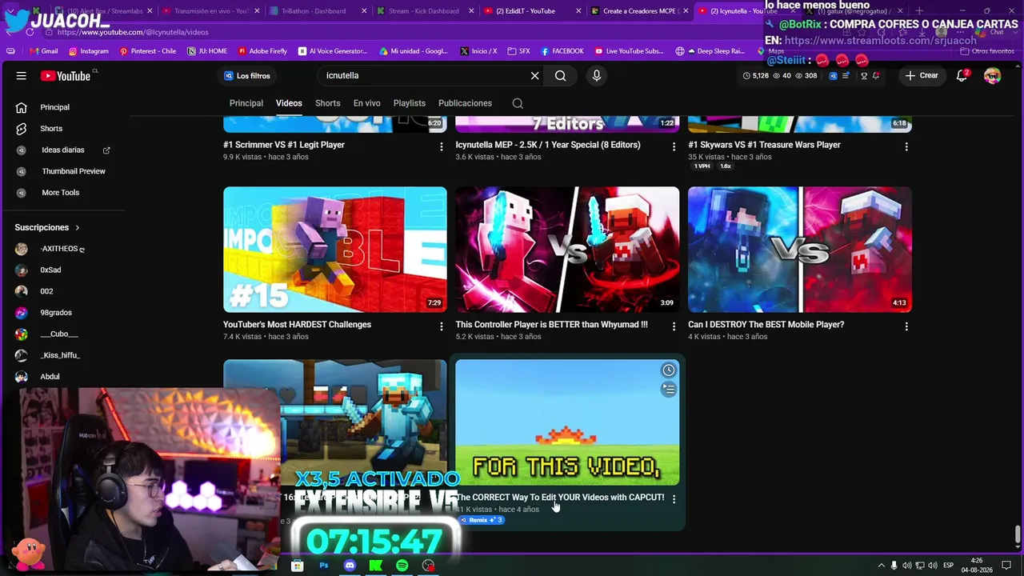The width and height of the screenshot is (1024, 576).
Task: Open the 'Pinterest - Chile' bookmark
Action: click(x=147, y=51)
